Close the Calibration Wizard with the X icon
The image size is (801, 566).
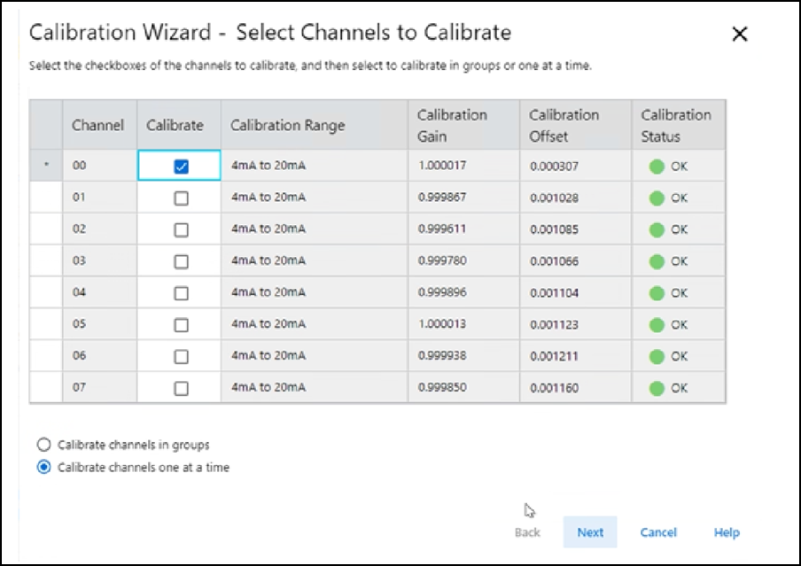[739, 35]
